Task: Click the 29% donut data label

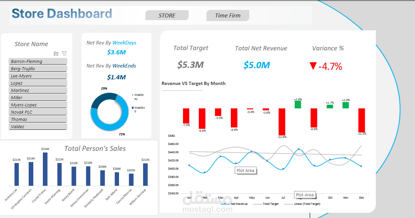Action: (x=104, y=89)
